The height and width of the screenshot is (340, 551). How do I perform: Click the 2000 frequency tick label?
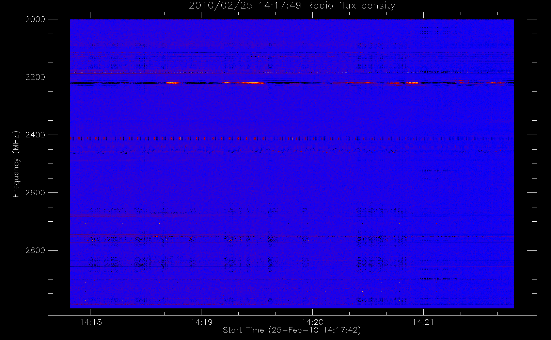pyautogui.click(x=35, y=19)
